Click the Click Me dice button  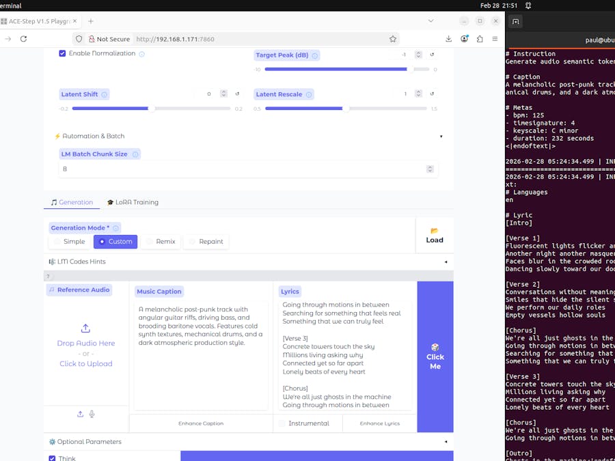(435, 357)
